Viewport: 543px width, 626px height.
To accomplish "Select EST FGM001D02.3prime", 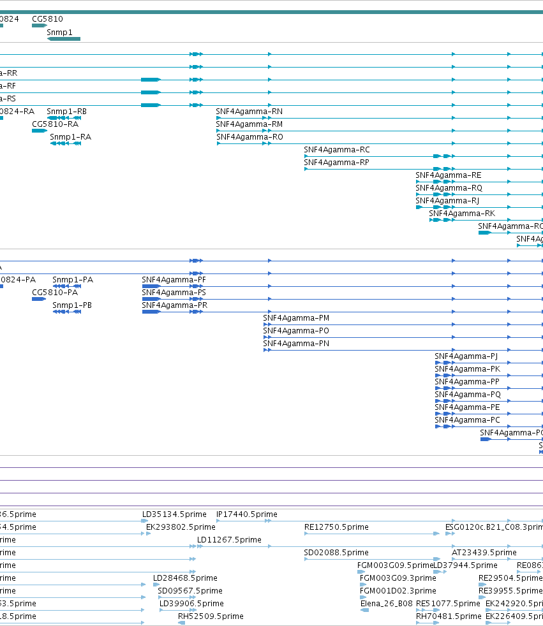I will pyautogui.click(x=398, y=591).
